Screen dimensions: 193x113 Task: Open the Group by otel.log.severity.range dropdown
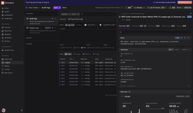point(77,19)
